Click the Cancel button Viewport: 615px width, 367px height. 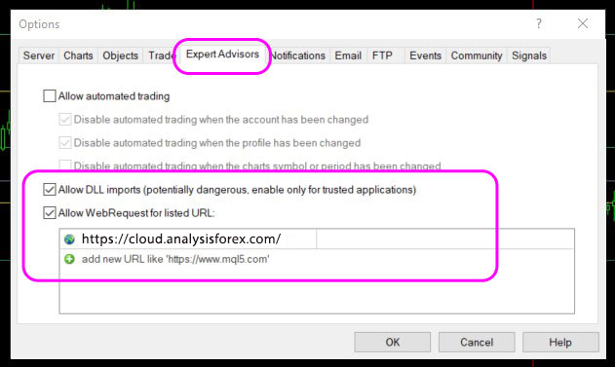[477, 343]
